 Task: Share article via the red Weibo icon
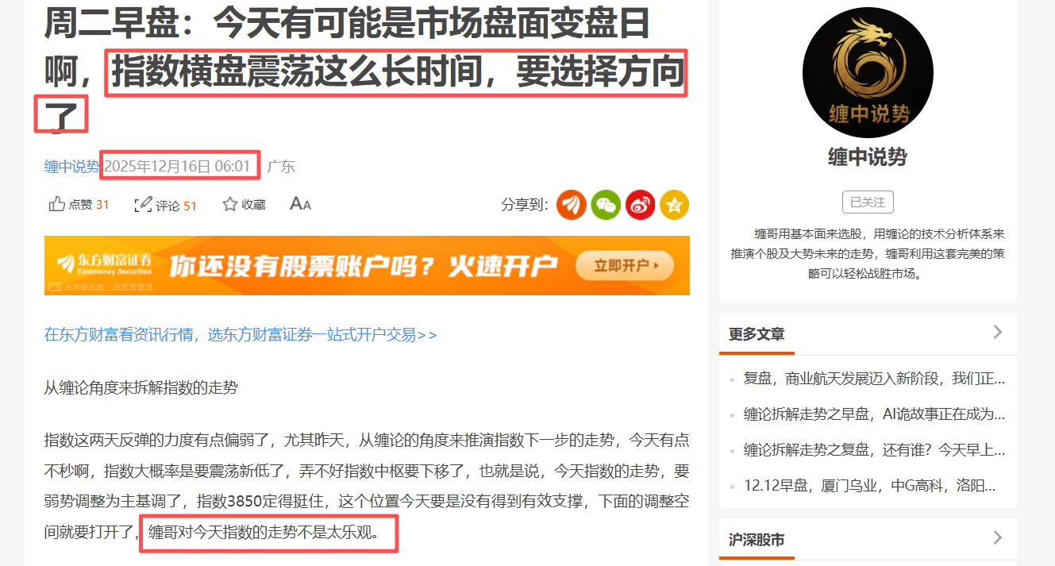[x=640, y=205]
